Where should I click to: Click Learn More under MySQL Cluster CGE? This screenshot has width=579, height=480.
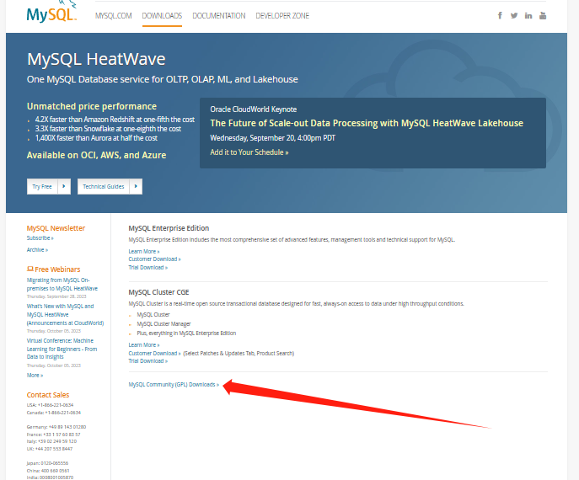(x=144, y=345)
